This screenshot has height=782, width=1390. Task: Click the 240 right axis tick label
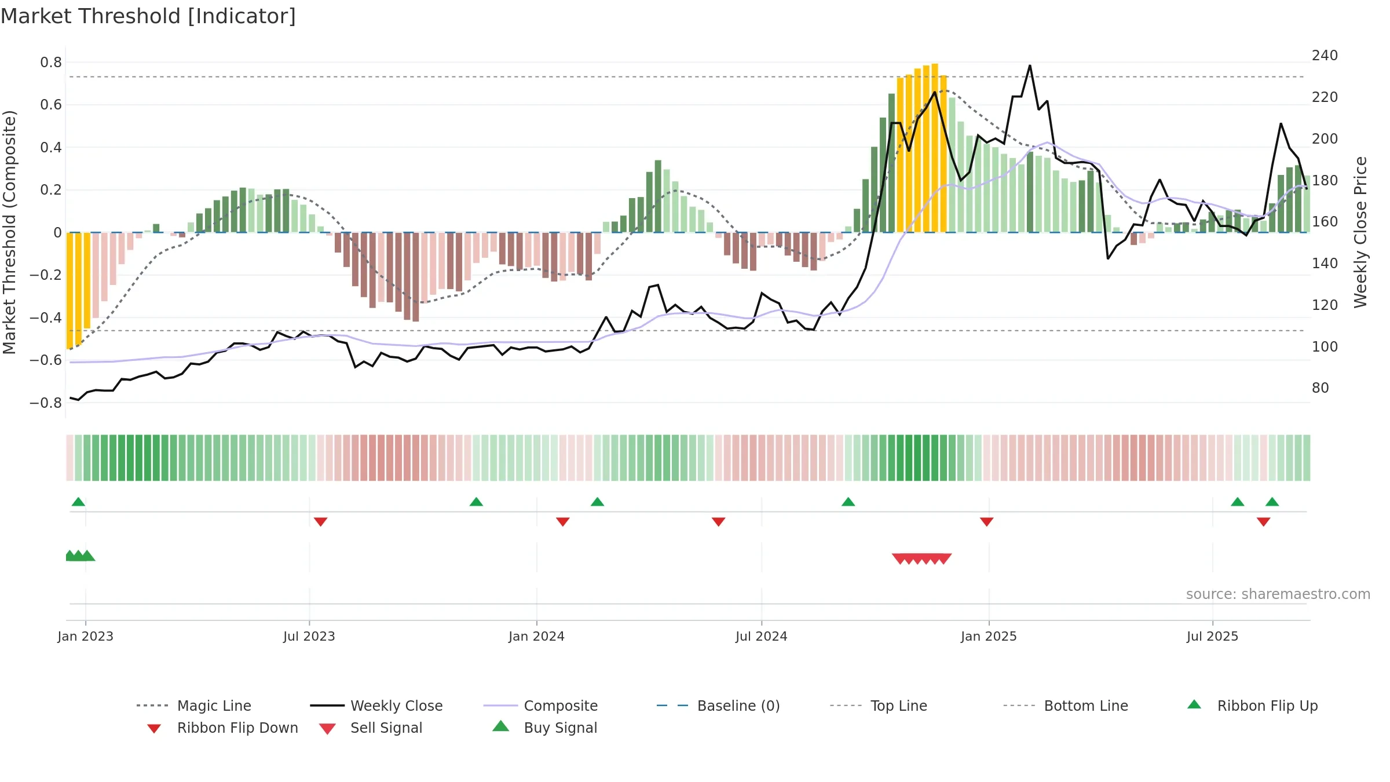tap(1325, 56)
